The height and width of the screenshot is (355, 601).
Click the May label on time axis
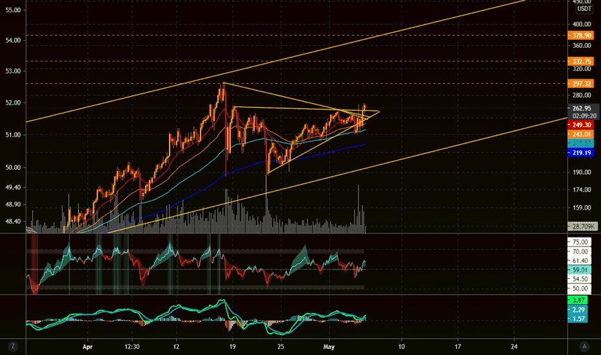pos(329,347)
